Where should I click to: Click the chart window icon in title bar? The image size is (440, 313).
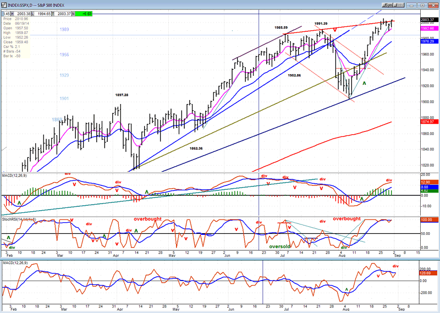4,4
